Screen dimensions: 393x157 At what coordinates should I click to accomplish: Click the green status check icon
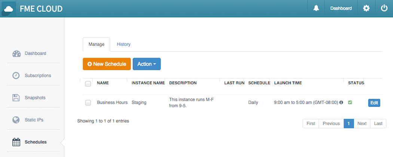350,102
